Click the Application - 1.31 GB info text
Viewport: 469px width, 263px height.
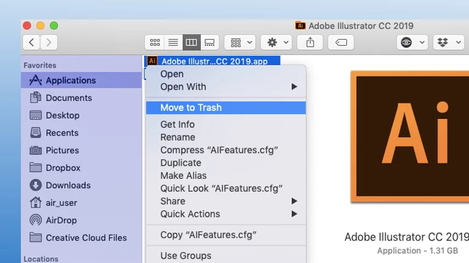417,251
